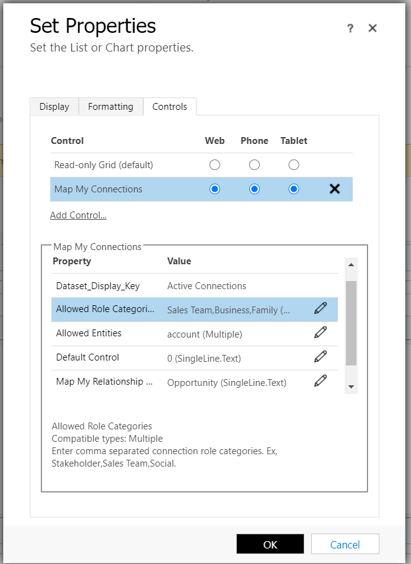Open the help question mark icon

click(x=350, y=29)
